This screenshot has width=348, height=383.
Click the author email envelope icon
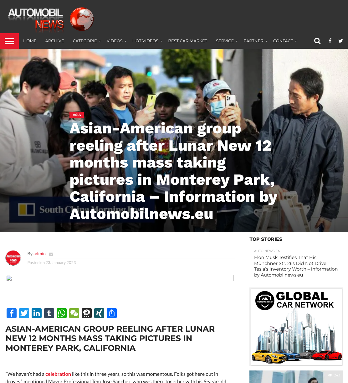point(51,254)
